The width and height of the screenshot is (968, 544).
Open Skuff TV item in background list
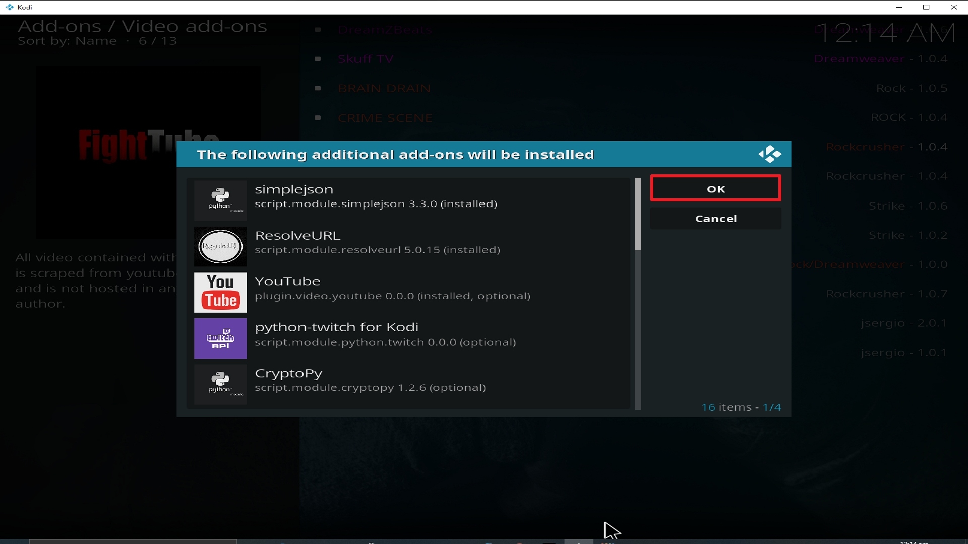366,59
